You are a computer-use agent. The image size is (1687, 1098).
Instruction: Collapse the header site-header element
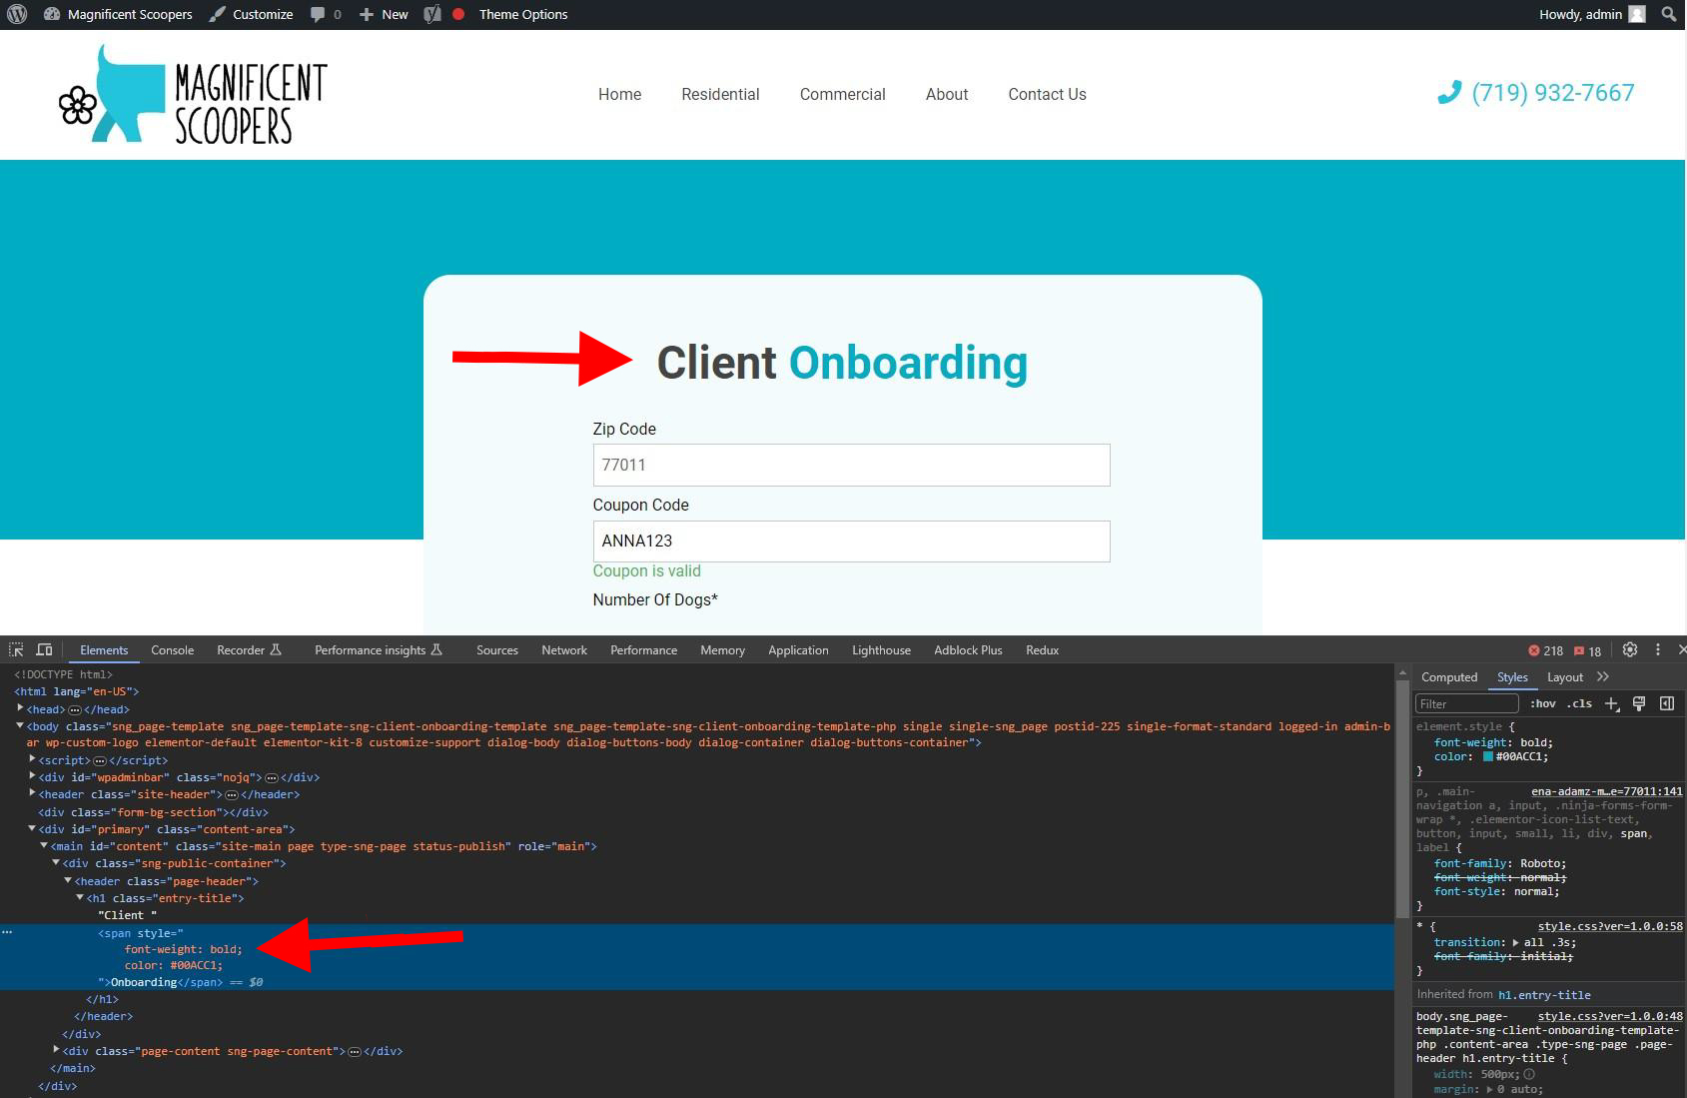[33, 794]
